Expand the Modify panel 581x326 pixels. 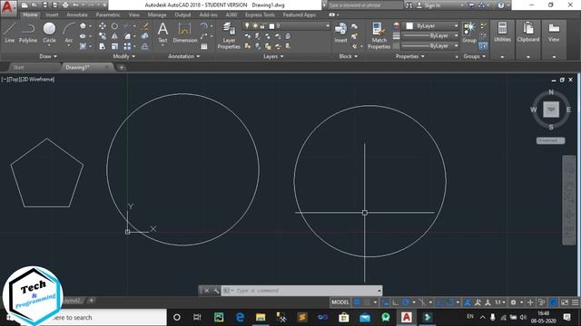(x=124, y=56)
